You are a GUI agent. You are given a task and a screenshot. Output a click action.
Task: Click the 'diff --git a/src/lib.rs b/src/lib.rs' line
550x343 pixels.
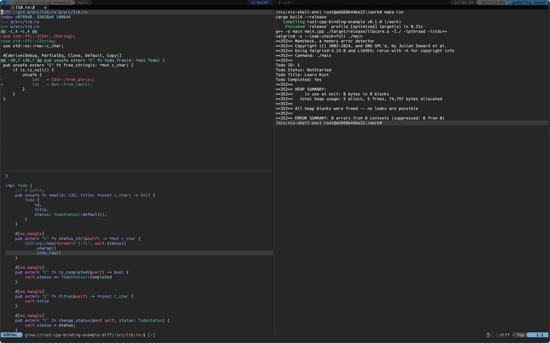pyautogui.click(x=44, y=12)
